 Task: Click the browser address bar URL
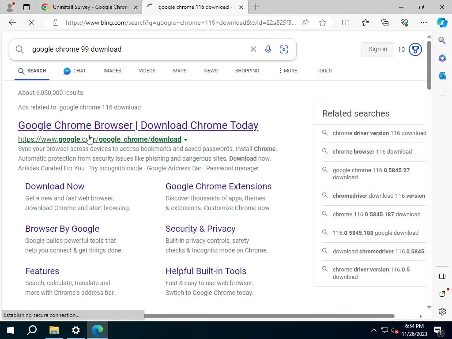pyautogui.click(x=181, y=23)
